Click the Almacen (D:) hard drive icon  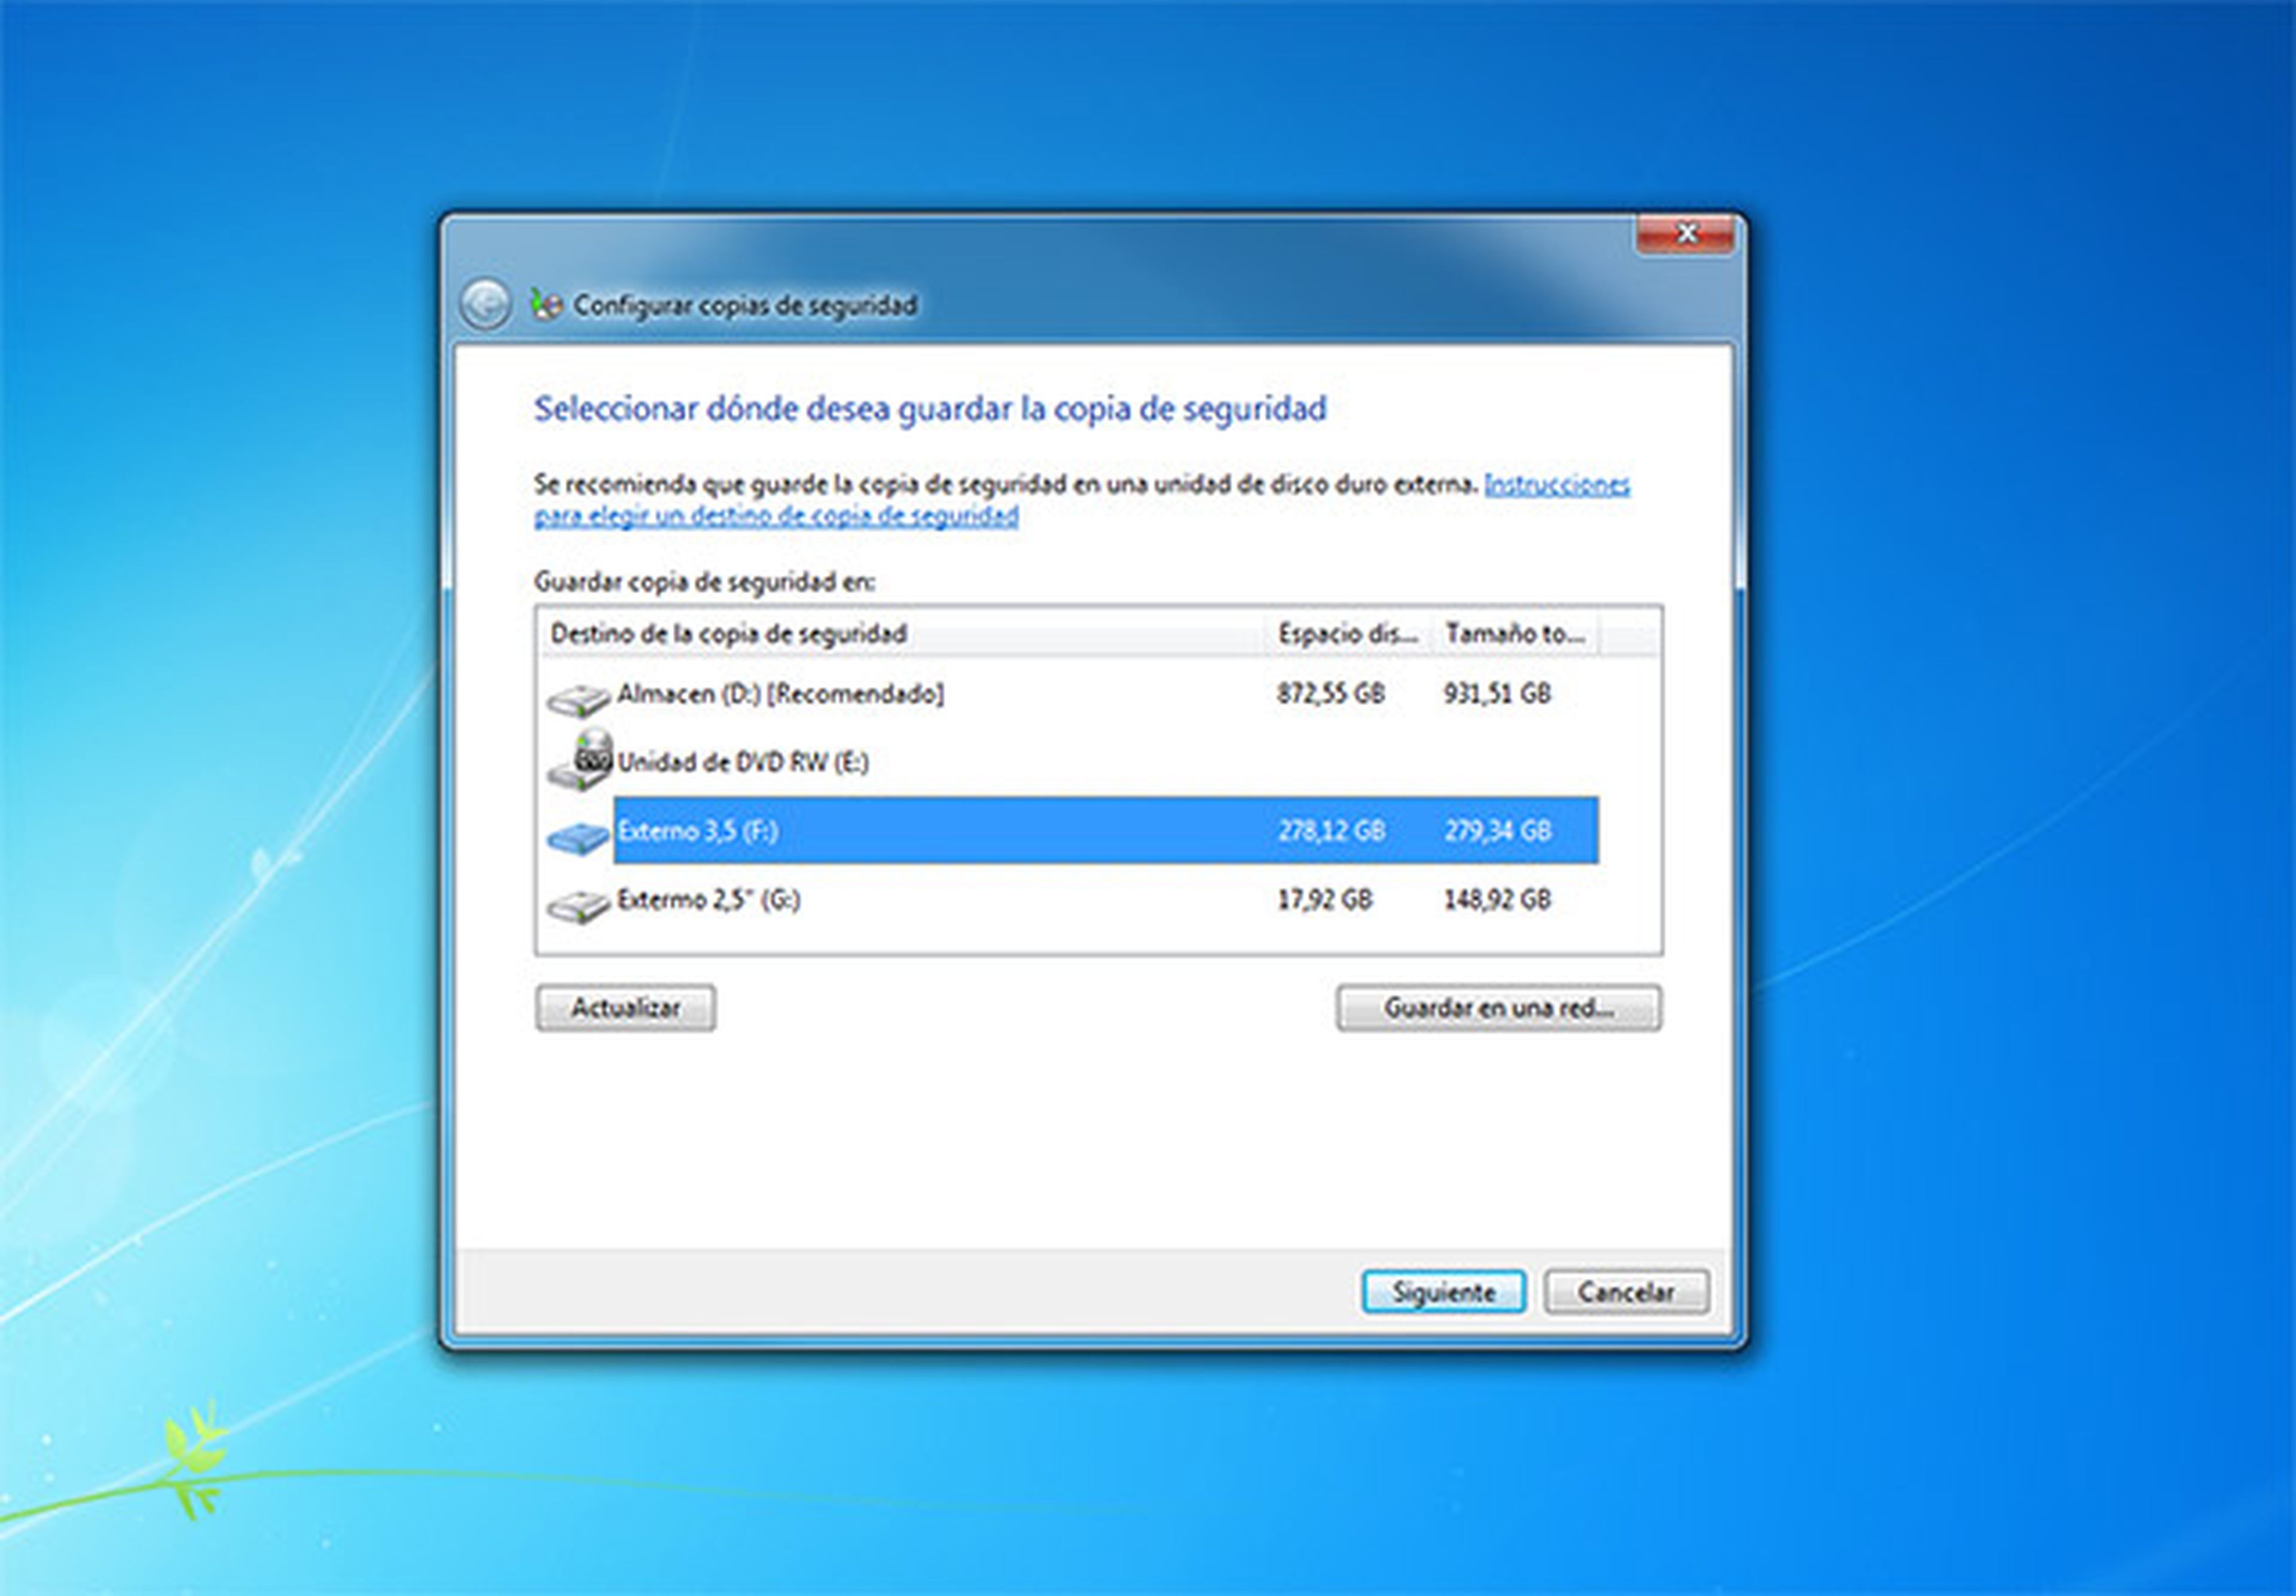[578, 698]
